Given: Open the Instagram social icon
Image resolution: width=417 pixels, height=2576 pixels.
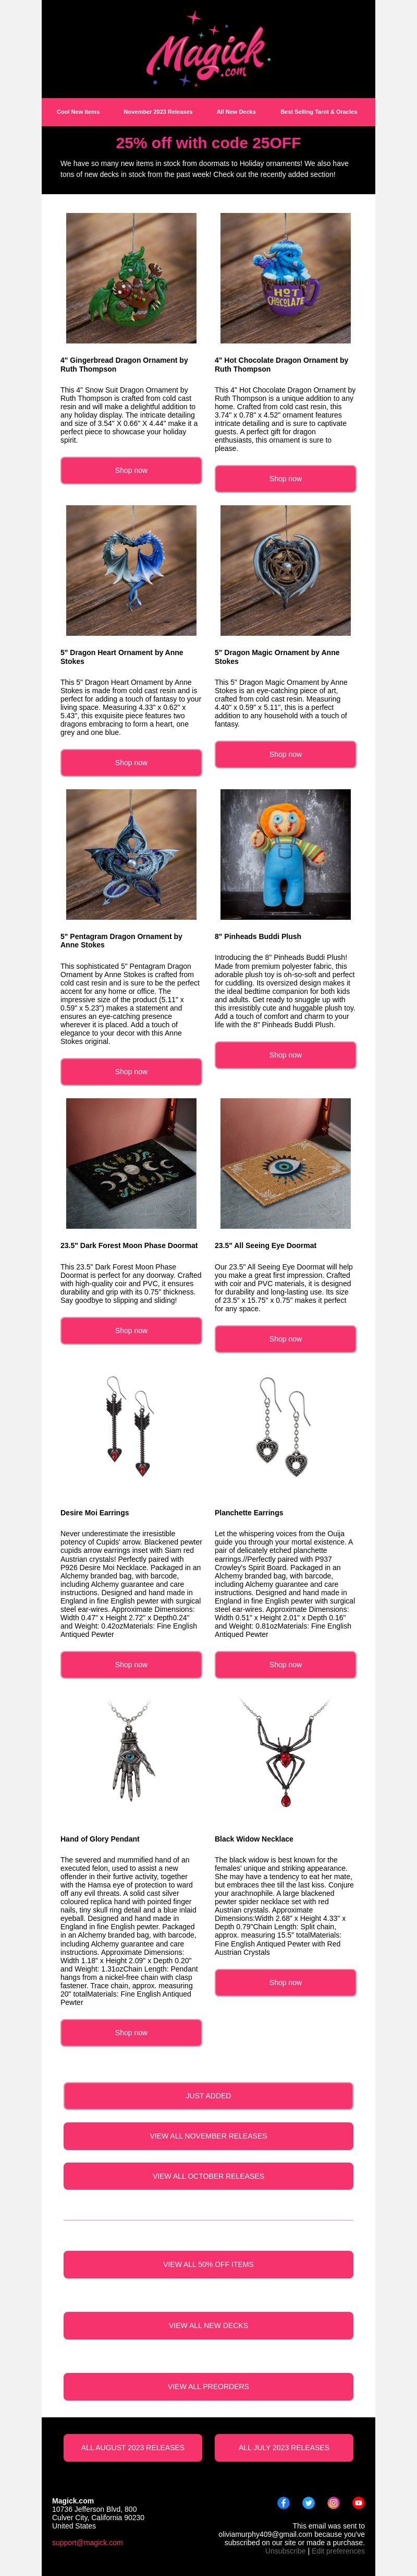Looking at the screenshot, I should 333,2502.
